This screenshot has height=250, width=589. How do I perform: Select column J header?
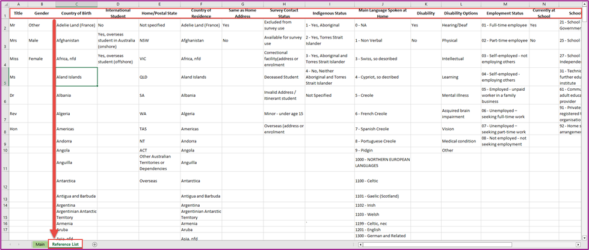coord(383,4)
